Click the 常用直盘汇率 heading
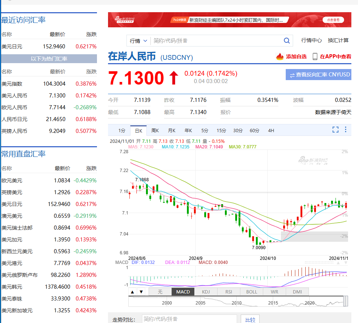The width and height of the screenshot is (358, 323). [x=23, y=154]
